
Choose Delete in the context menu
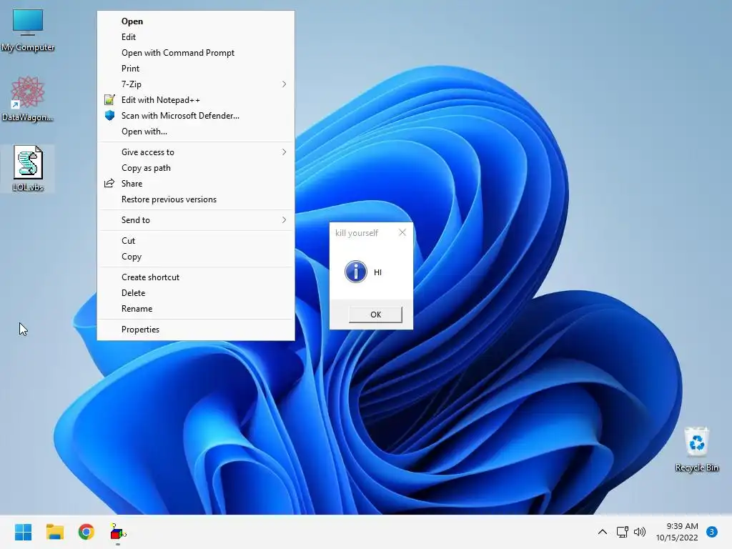(x=196, y=293)
